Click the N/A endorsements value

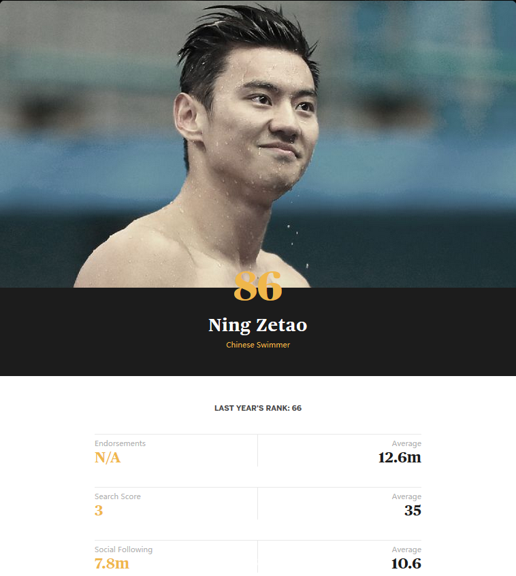pos(108,458)
